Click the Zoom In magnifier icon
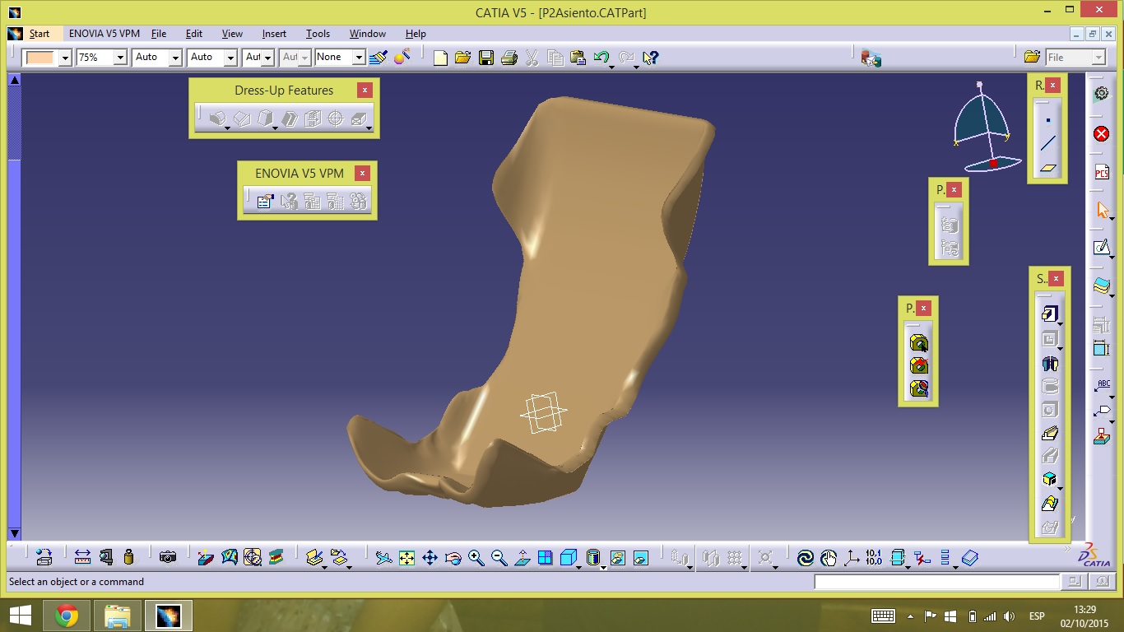The image size is (1124, 632). tap(476, 558)
